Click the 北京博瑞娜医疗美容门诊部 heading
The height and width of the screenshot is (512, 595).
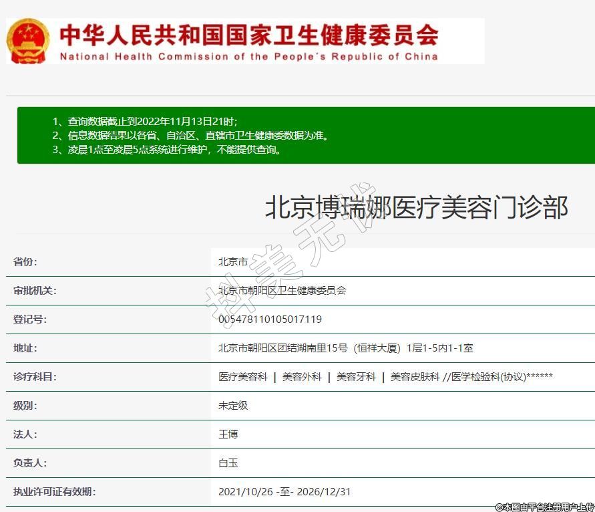click(416, 208)
